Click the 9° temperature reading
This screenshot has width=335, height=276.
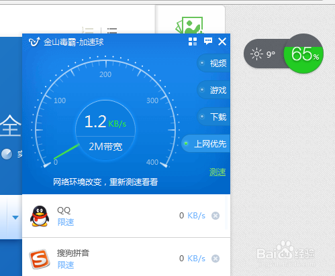(271, 54)
